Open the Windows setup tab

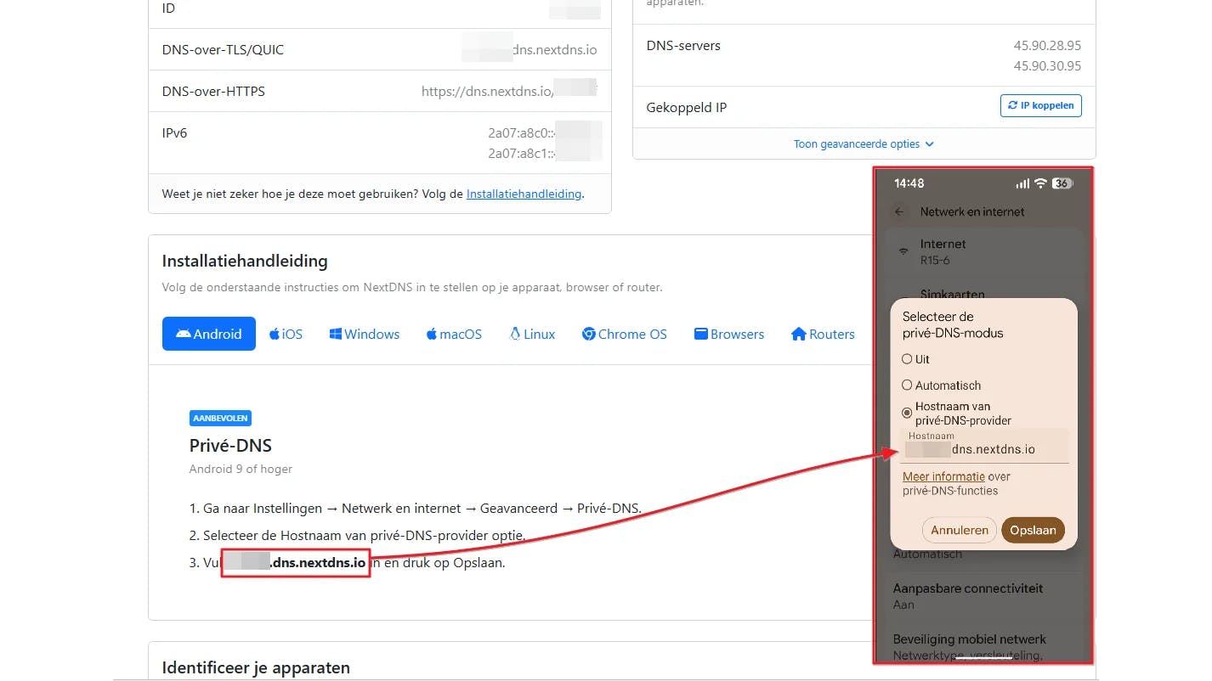365,334
